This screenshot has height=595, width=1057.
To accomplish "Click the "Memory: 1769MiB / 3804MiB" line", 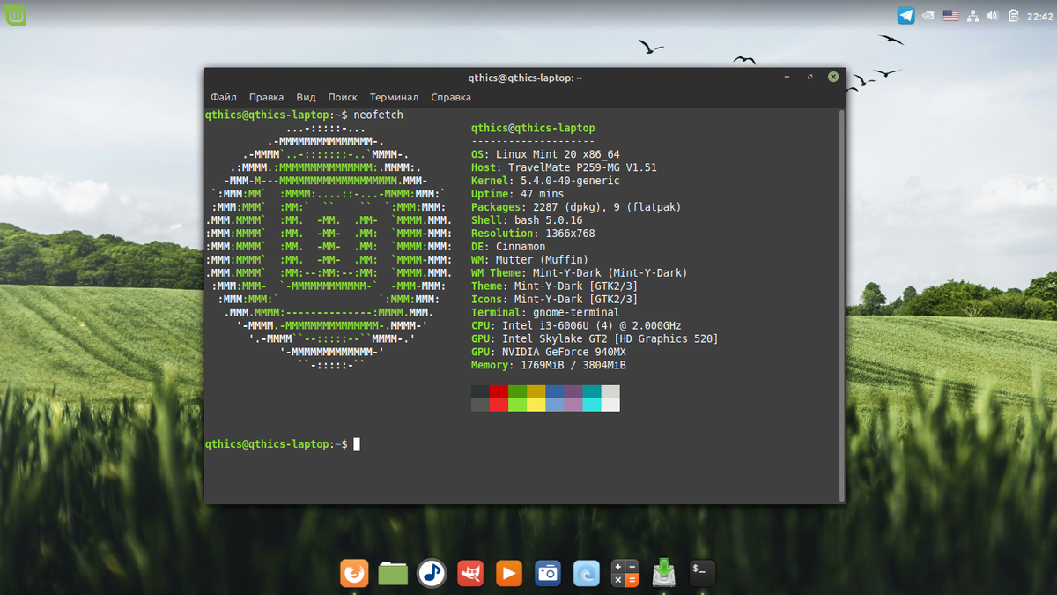I will (549, 366).
